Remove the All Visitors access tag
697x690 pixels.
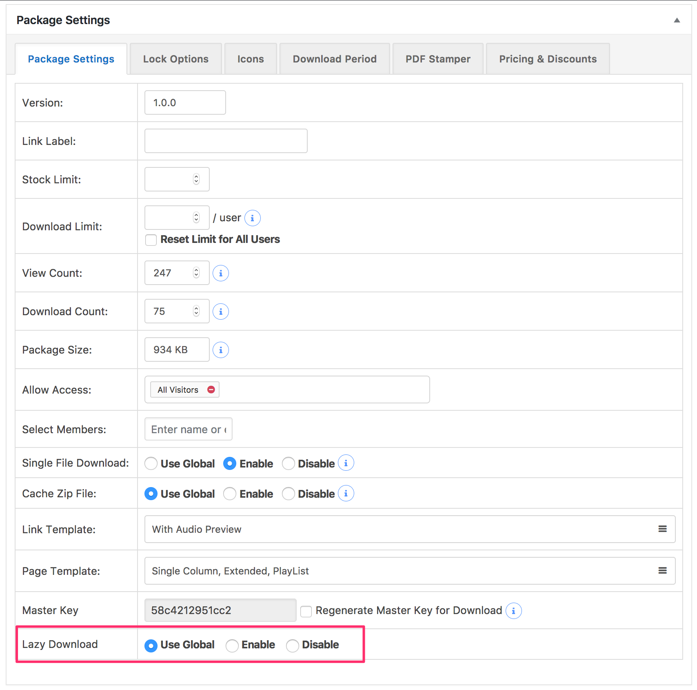[211, 390]
